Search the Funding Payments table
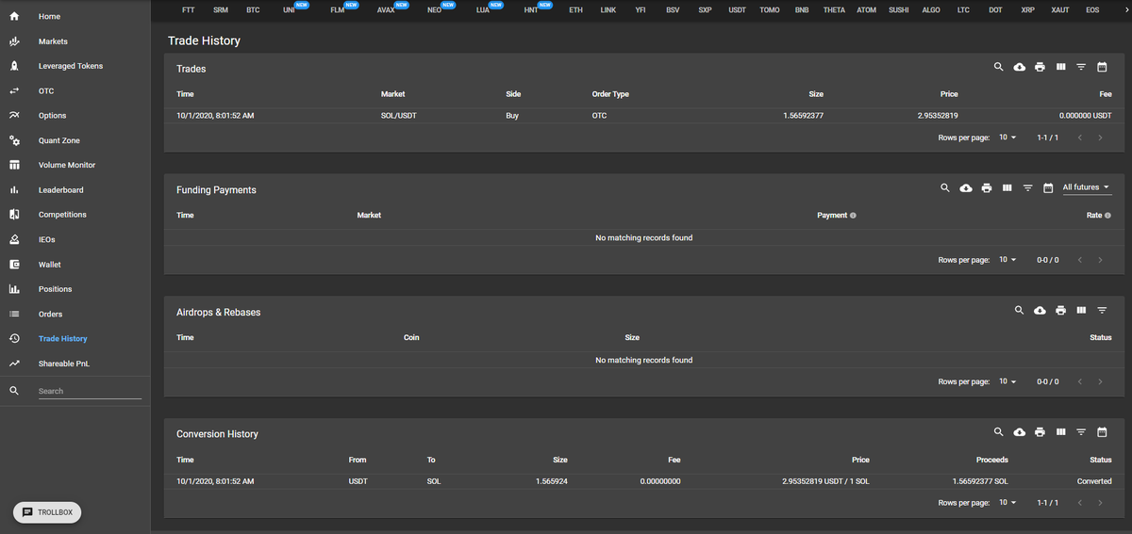The width and height of the screenshot is (1132, 534). tap(945, 187)
